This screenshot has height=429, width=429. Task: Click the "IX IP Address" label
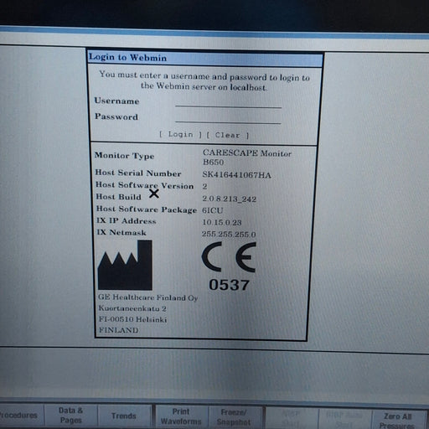tap(127, 221)
